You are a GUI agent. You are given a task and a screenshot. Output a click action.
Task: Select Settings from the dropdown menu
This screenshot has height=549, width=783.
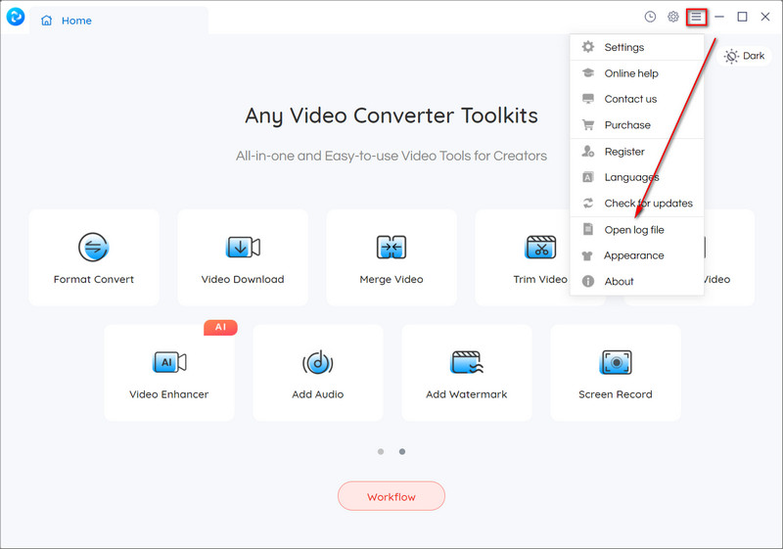tap(637, 47)
